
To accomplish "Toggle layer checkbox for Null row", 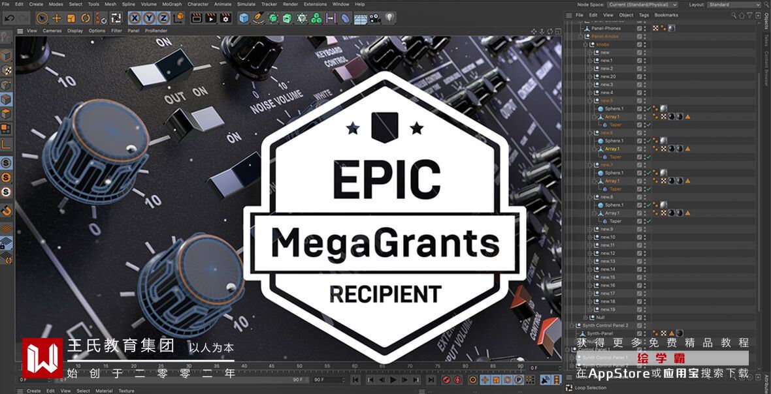I will point(639,318).
